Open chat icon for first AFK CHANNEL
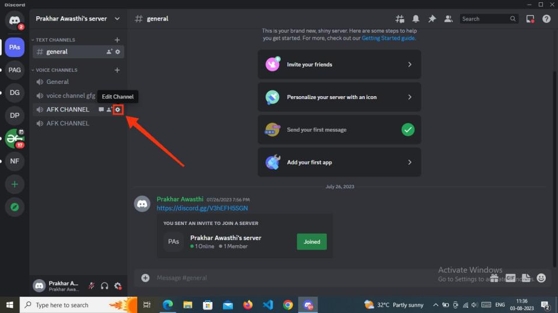 point(101,110)
